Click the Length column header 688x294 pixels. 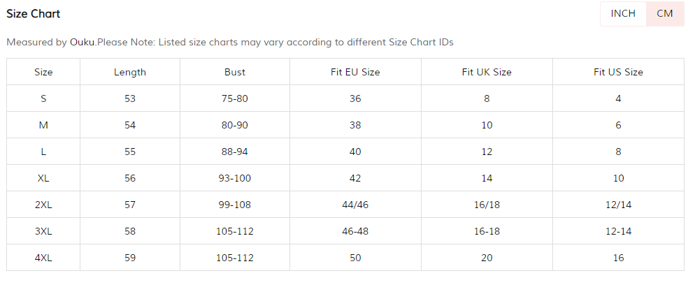(x=130, y=72)
